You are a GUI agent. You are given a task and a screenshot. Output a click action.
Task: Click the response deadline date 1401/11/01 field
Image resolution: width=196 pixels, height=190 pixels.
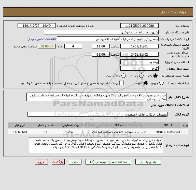coord(139,46)
